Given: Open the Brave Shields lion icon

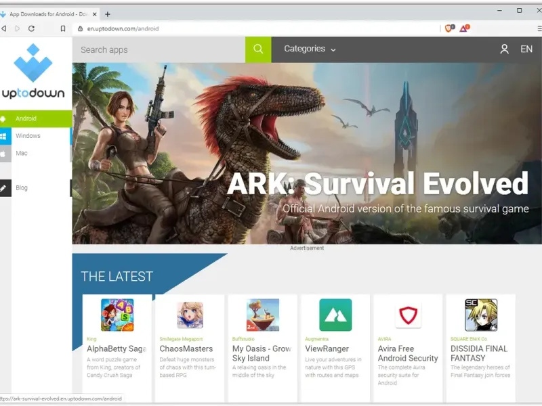Looking at the screenshot, I should tap(450, 28).
